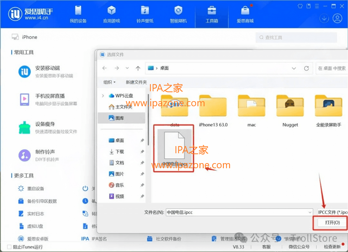Refresh the file dialog folder view
This screenshot has width=348, height=252.
(306, 68)
